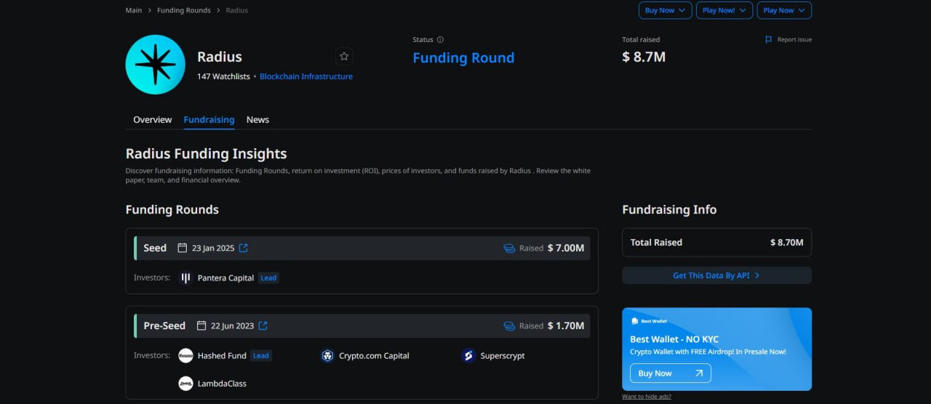Viewport: 931px width, 404px height.
Task: Go to Main breadcrumb
Action: (x=134, y=10)
